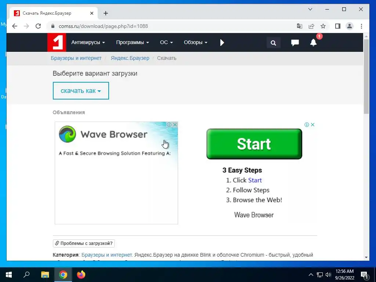Launch Firefox from the taskbar
The height and width of the screenshot is (282, 376).
click(x=81, y=275)
